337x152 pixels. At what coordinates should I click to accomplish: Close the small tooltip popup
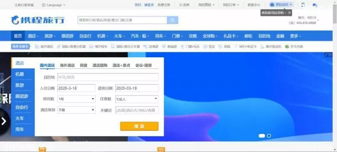coord(289,13)
